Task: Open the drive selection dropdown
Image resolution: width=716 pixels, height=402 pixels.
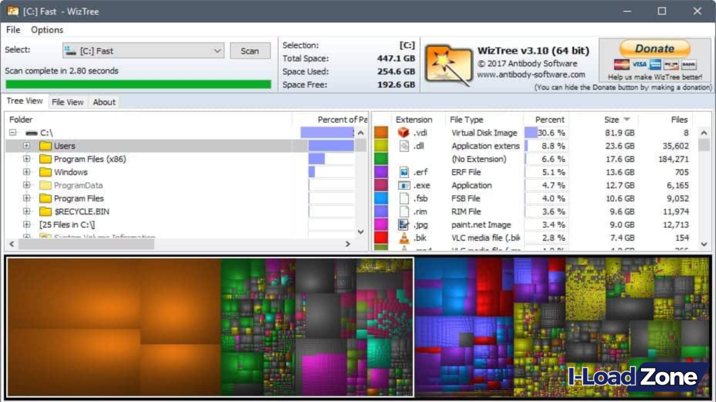Action: point(217,50)
